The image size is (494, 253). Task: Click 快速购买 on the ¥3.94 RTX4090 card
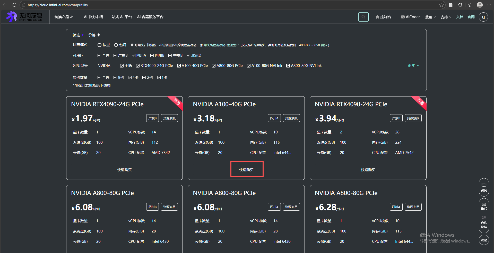point(368,170)
